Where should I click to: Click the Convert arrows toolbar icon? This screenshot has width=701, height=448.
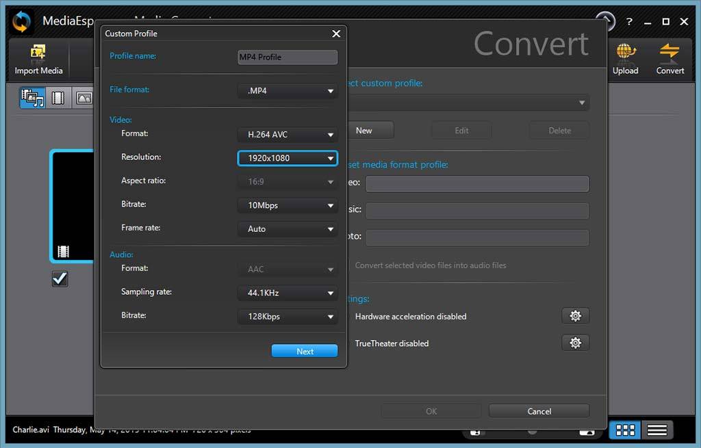pos(670,52)
